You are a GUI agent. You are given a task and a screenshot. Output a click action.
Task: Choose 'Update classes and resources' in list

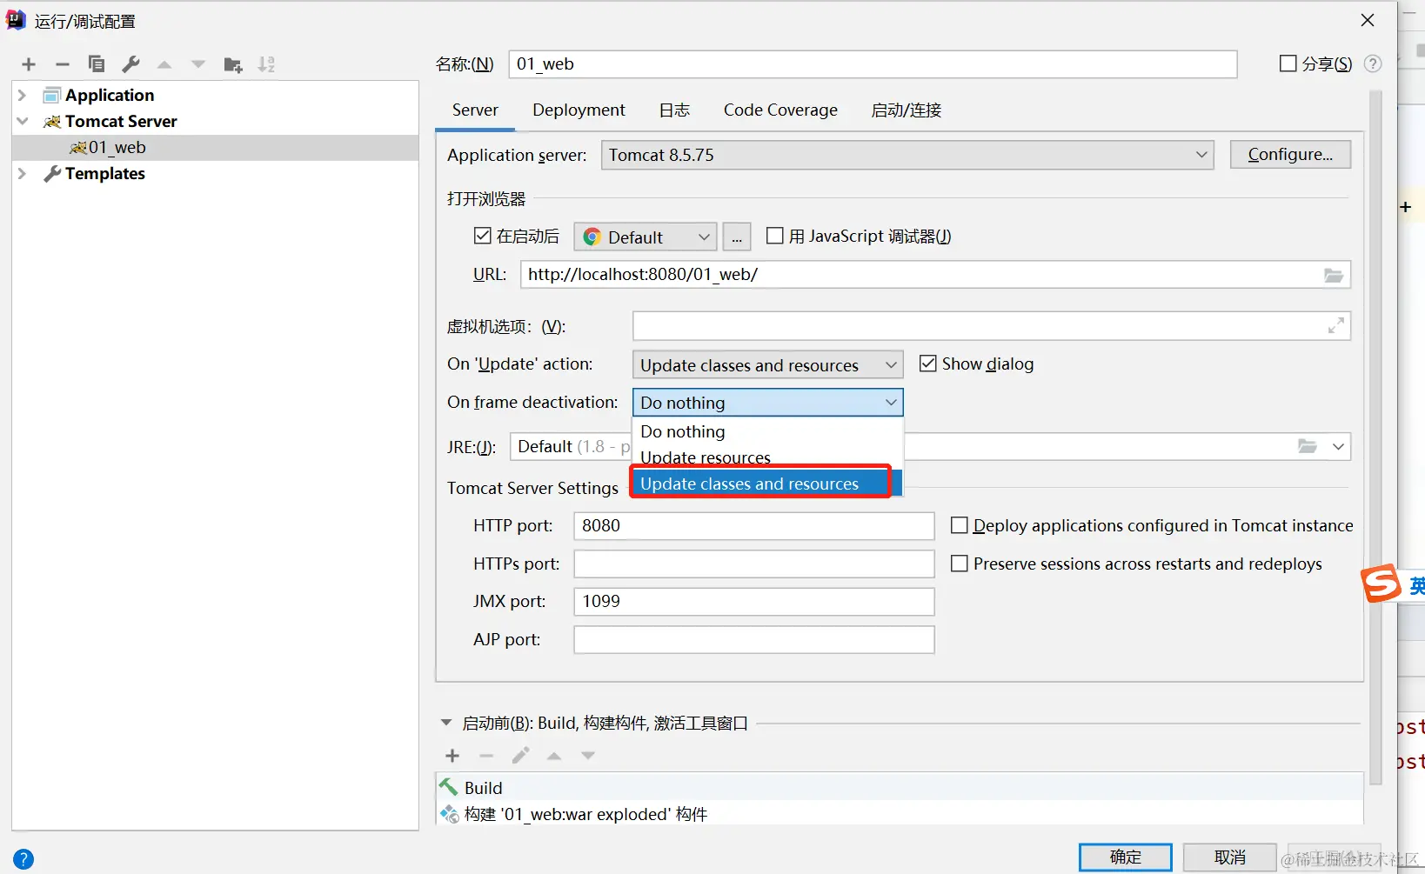767,484
